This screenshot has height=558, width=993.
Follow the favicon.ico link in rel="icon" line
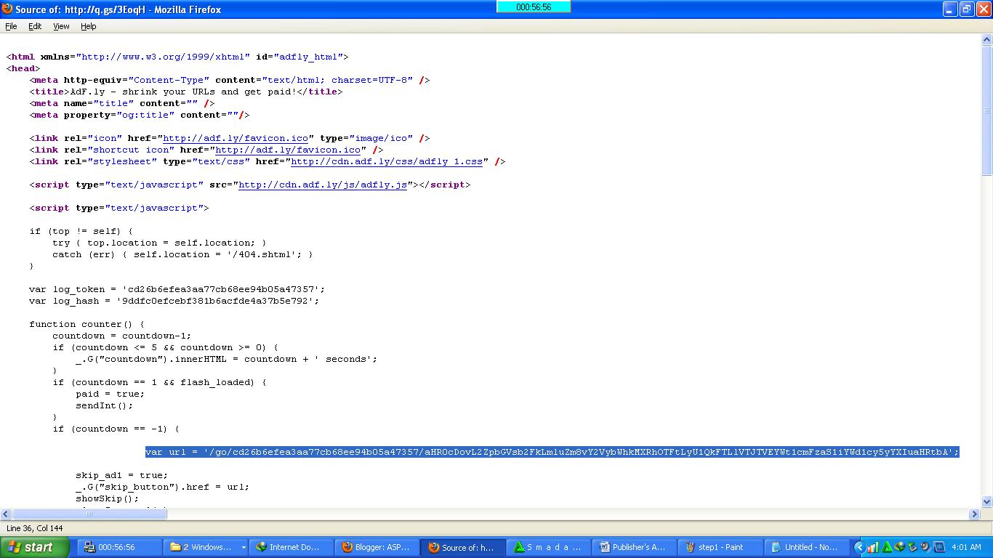click(236, 138)
